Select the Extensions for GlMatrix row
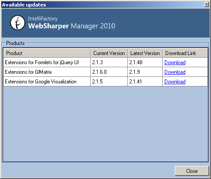 [x=105, y=72]
